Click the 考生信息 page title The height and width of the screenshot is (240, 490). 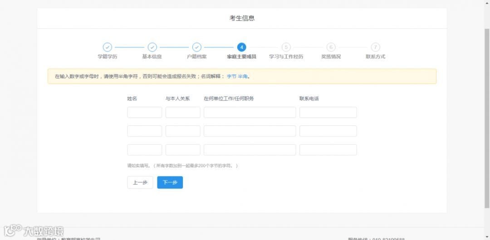tap(242, 18)
